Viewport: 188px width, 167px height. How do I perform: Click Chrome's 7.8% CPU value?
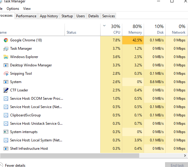coord(116,40)
